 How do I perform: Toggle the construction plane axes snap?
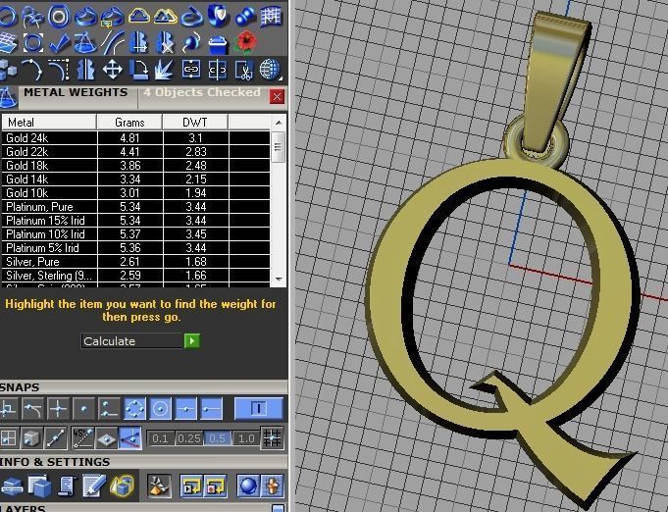tap(129, 437)
